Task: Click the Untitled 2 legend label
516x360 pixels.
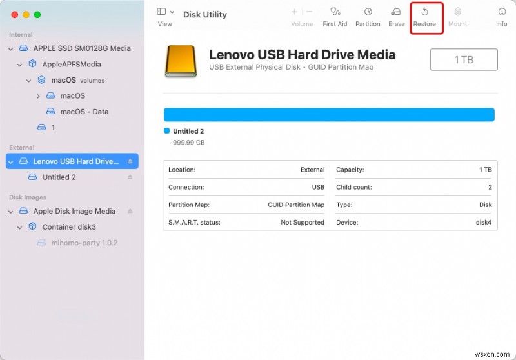Action: coord(188,131)
